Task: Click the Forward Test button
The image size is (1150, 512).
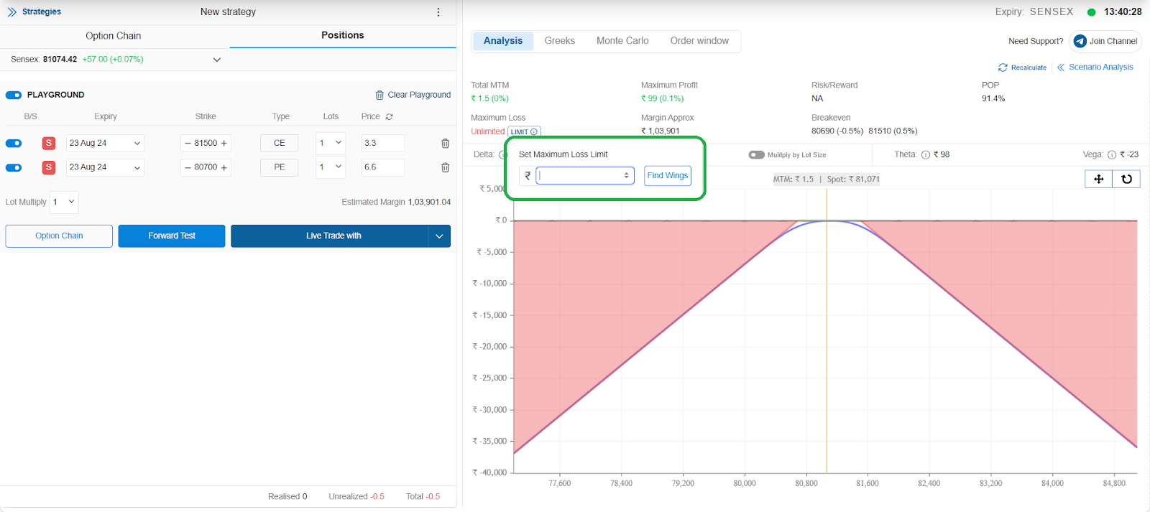Action: (x=172, y=236)
